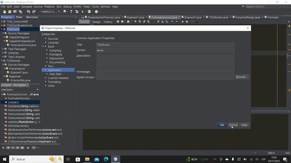Select initComponents() in Navigator members list
Image resolution: width=291 pixels, height=163 pixels.
18,126
